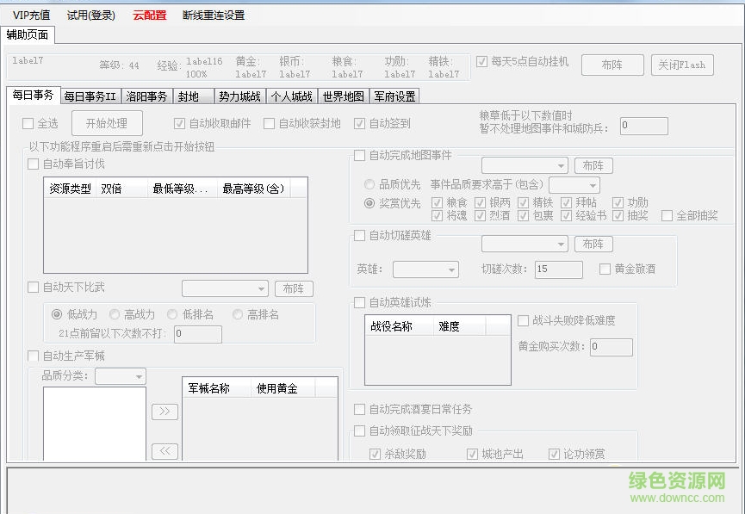Image resolution: width=745 pixels, height=514 pixels.
Task: Enable the 每天5点自动挂机 checkbox
Action: [x=482, y=60]
